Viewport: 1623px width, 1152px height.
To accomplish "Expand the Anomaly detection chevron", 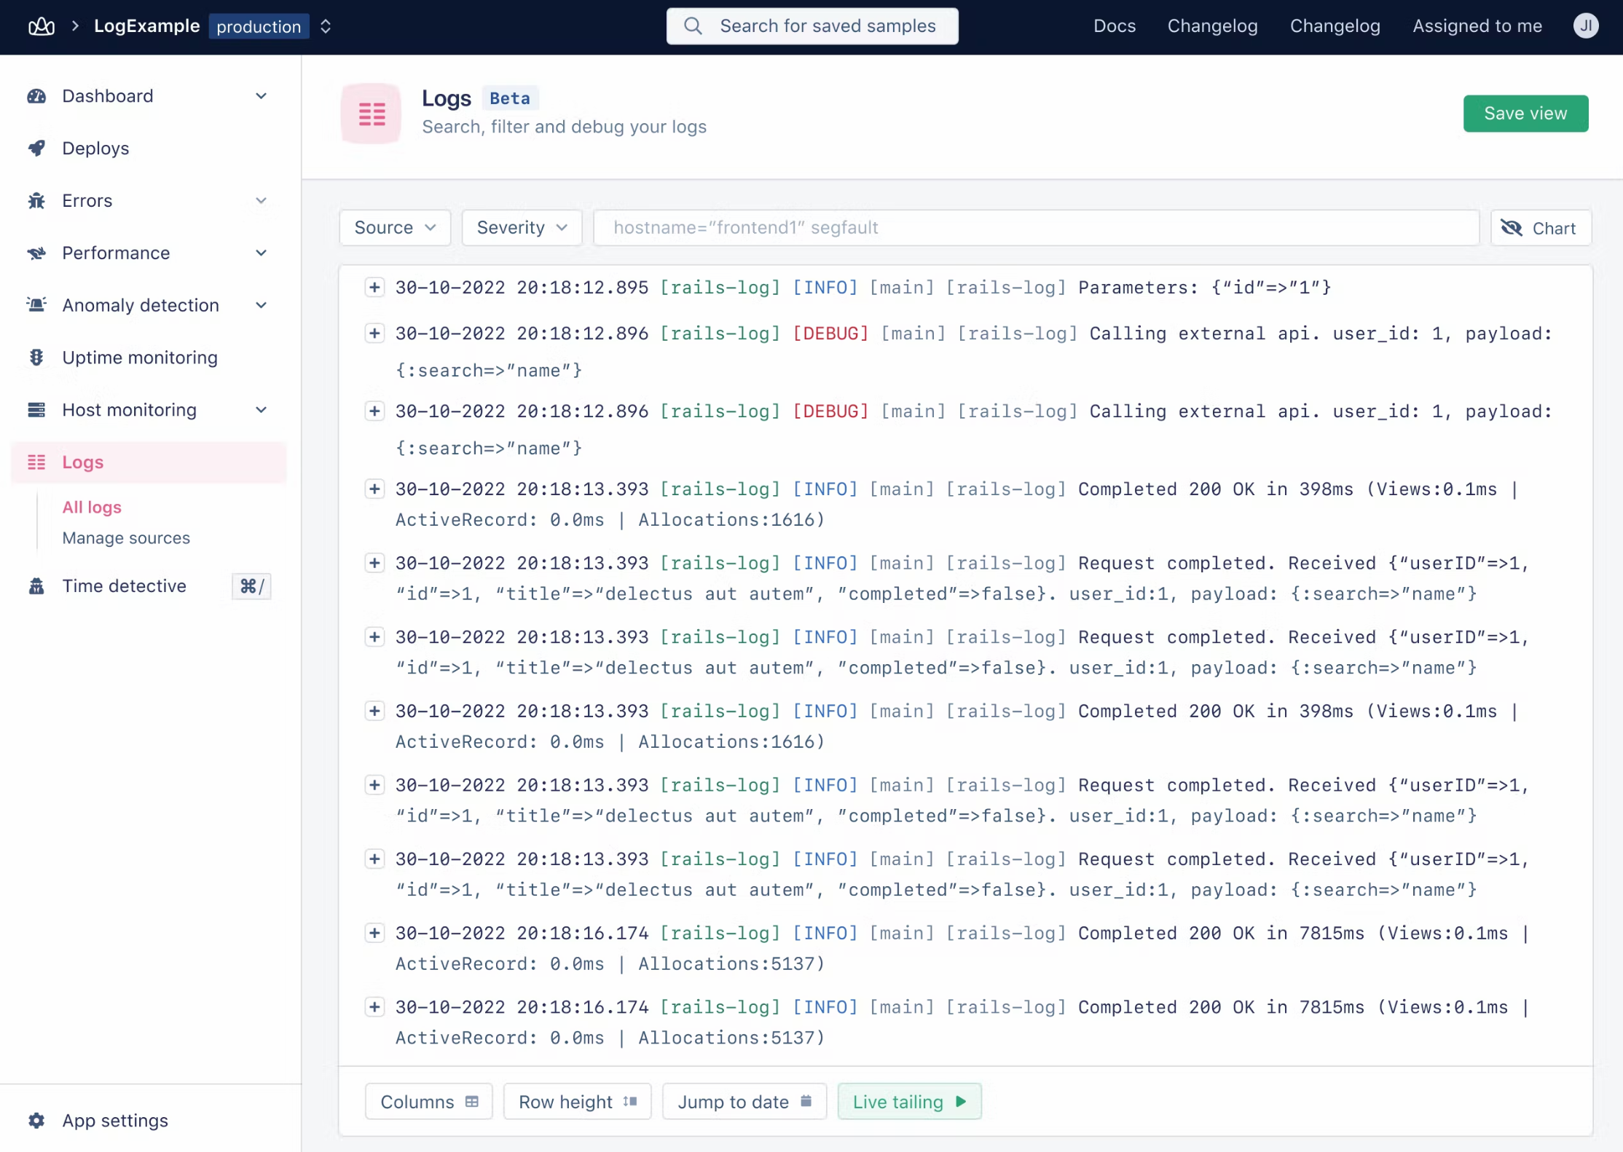I will (x=262, y=305).
